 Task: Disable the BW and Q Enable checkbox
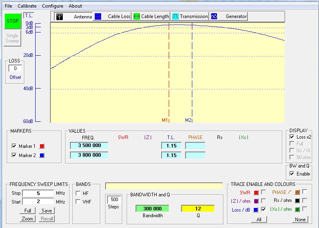pos(292,174)
